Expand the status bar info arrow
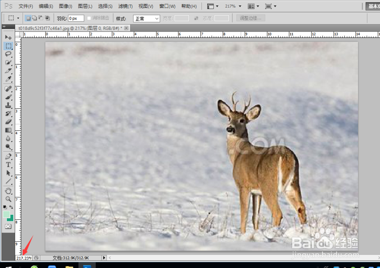This screenshot has width=380, height=268. point(104,258)
